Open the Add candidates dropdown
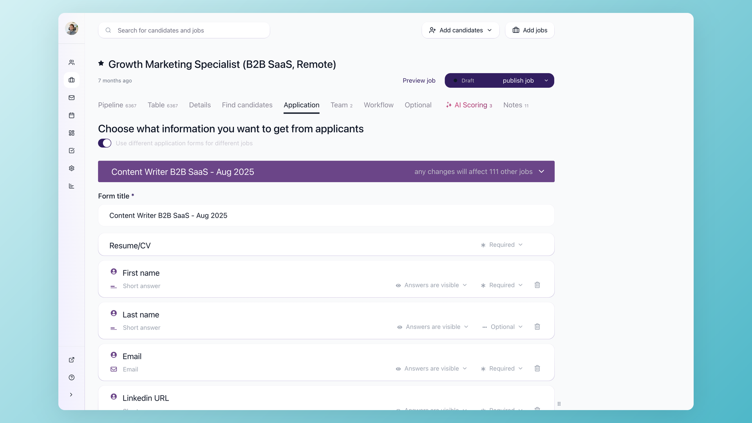The image size is (752, 423). coord(461,30)
